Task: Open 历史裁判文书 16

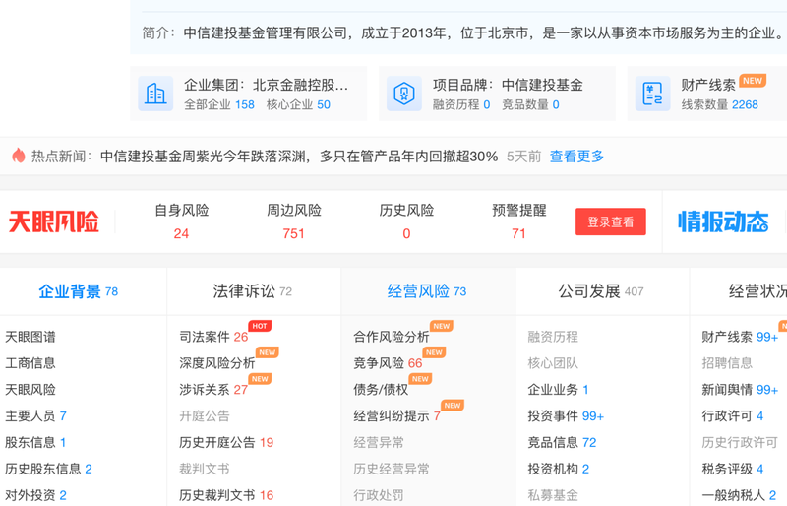Action: pos(226,495)
